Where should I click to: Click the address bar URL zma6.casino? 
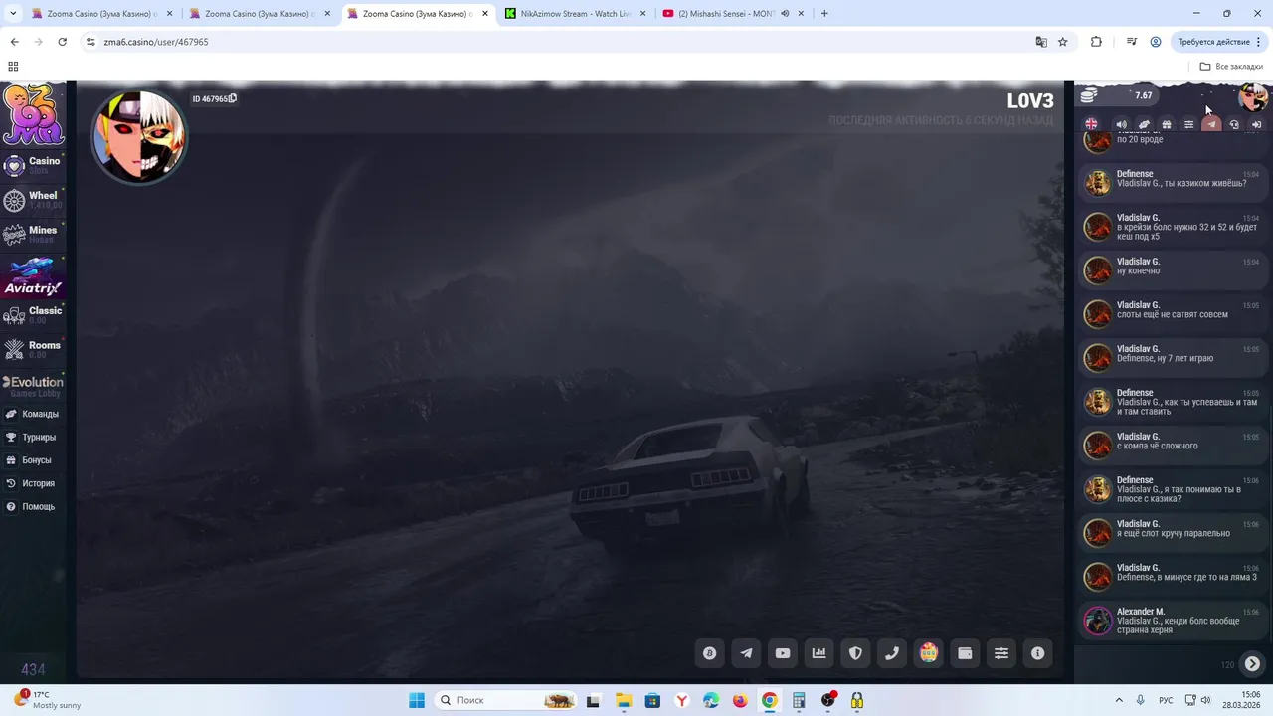point(156,42)
